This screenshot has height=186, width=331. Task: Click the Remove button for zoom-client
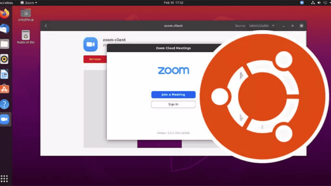tap(95, 59)
